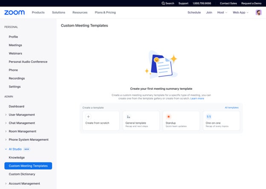Select the Create from scratch card
266x189 pixels.
tap(101, 120)
